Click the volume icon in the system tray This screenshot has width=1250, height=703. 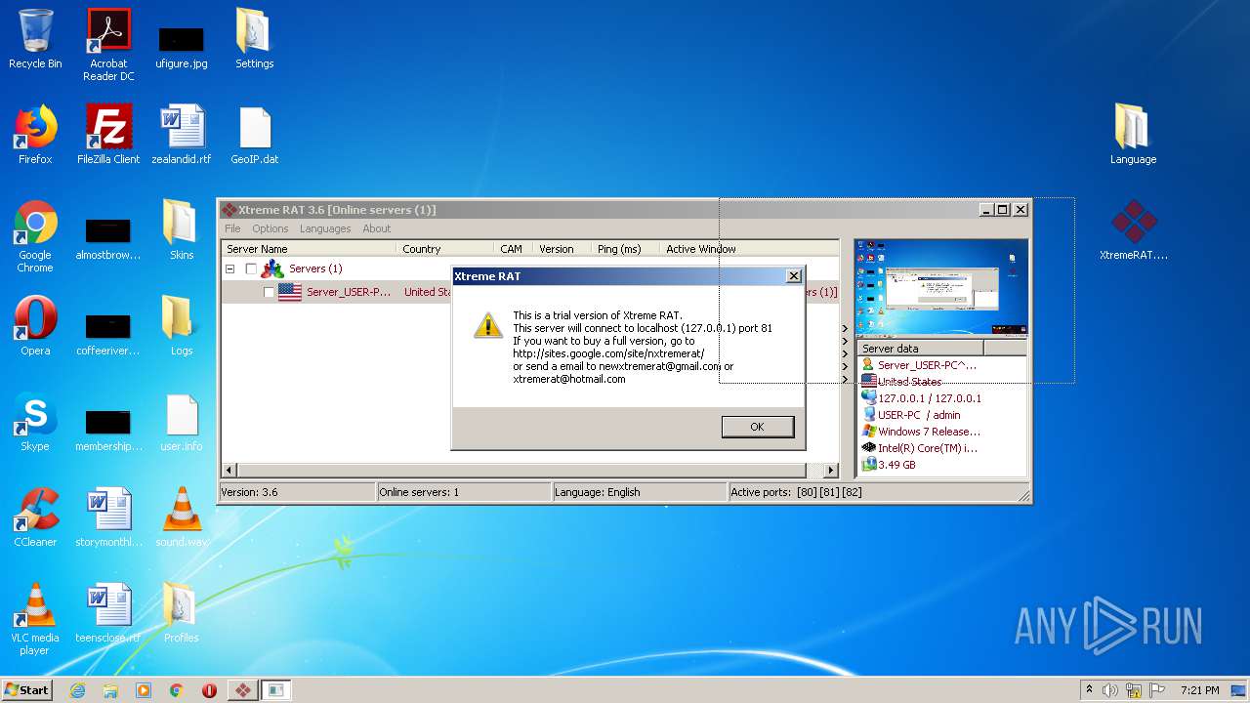pyautogui.click(x=1110, y=690)
